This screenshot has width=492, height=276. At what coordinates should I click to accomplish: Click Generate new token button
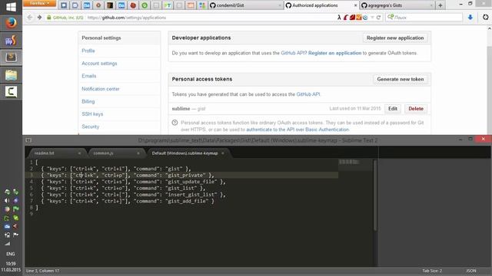(401, 79)
